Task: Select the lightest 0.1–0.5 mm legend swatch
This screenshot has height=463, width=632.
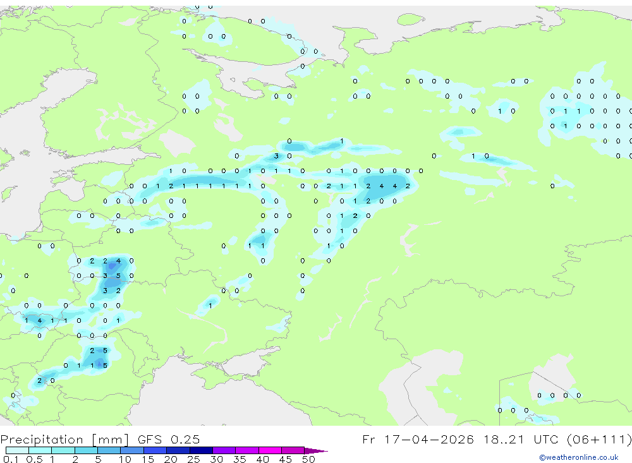Action: click(17, 450)
